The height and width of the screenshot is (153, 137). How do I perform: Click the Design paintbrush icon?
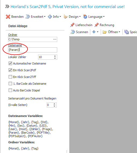tap(66, 17)
